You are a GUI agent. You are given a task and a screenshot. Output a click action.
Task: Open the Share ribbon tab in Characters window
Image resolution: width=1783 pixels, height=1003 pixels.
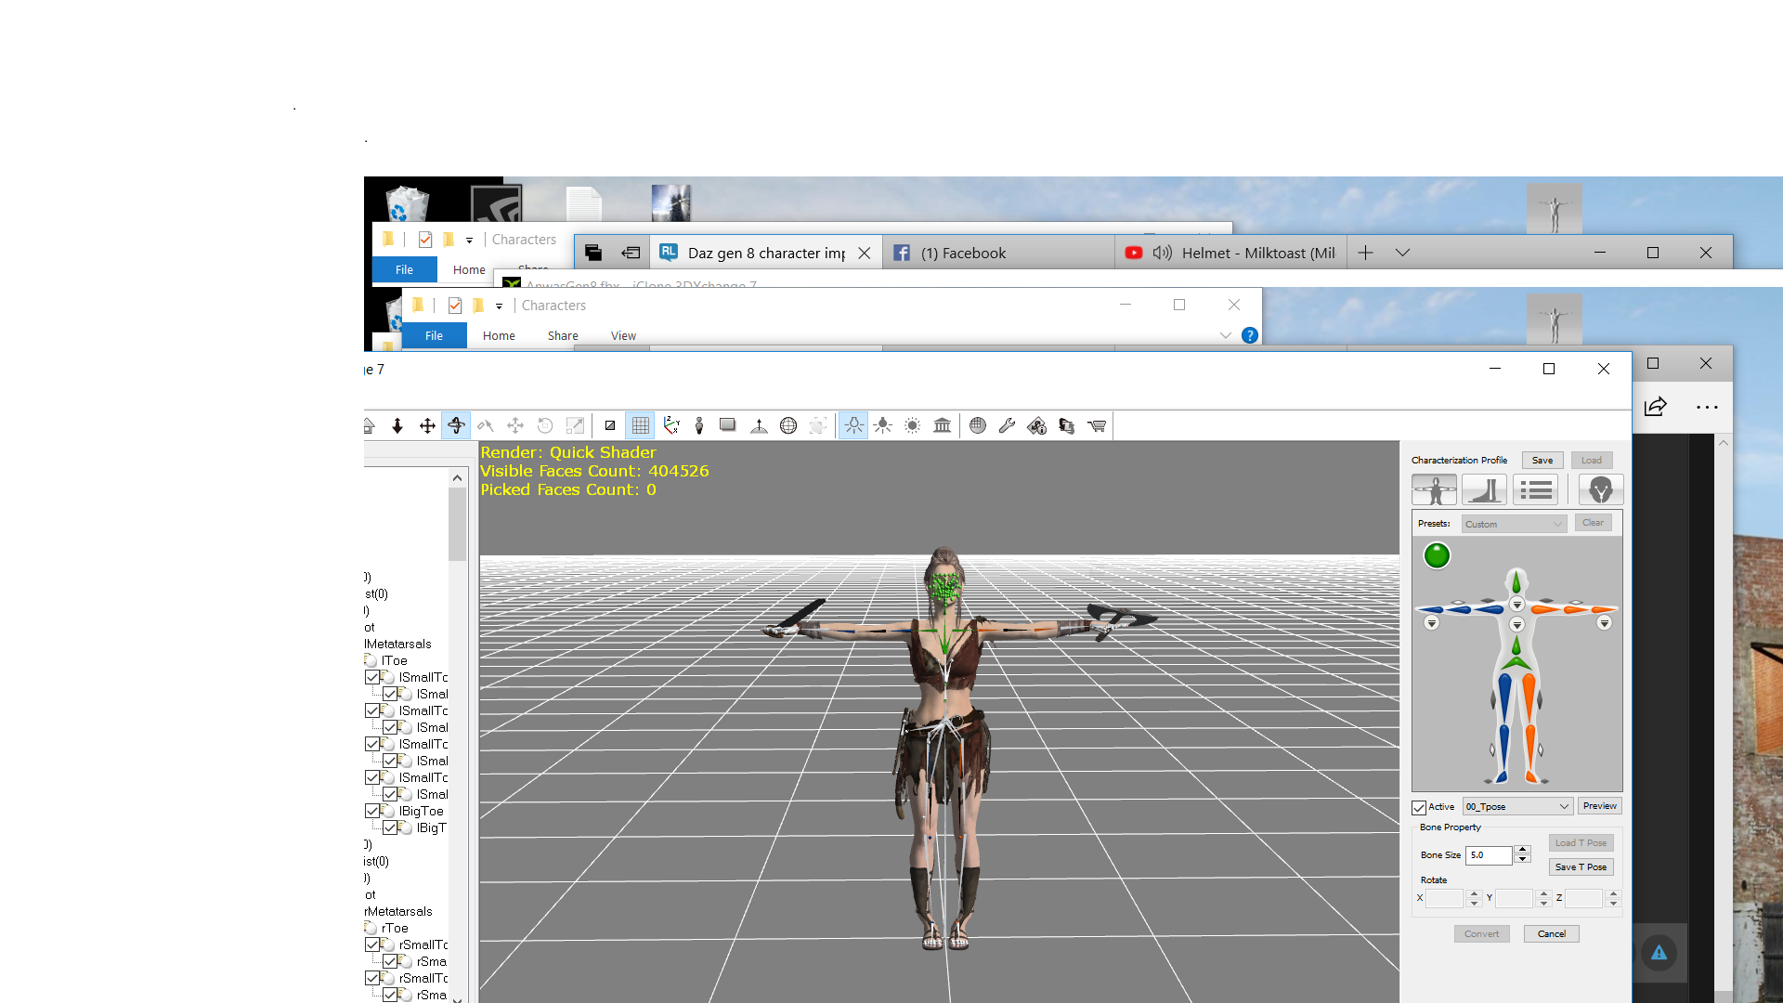562,336
